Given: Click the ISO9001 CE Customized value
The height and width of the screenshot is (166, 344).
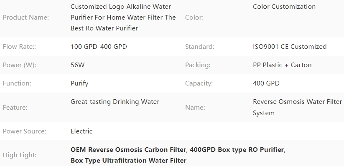Looking at the screenshot, I should click(x=290, y=47).
